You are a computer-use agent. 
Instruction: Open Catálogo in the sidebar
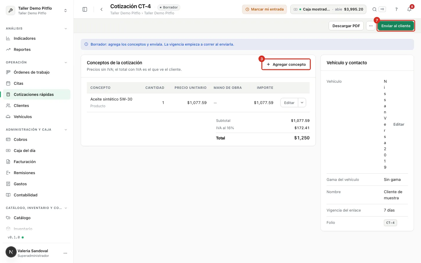[x=37, y=218]
